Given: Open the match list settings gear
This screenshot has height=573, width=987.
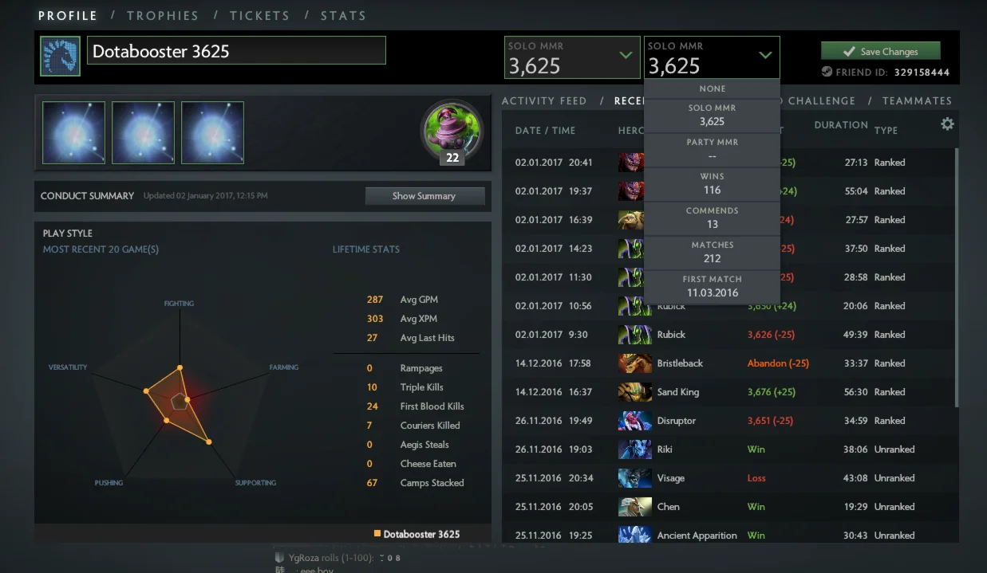Looking at the screenshot, I should tap(947, 124).
